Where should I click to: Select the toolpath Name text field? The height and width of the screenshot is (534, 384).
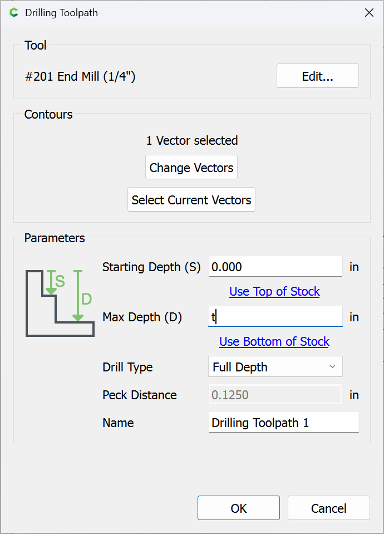coord(283,423)
